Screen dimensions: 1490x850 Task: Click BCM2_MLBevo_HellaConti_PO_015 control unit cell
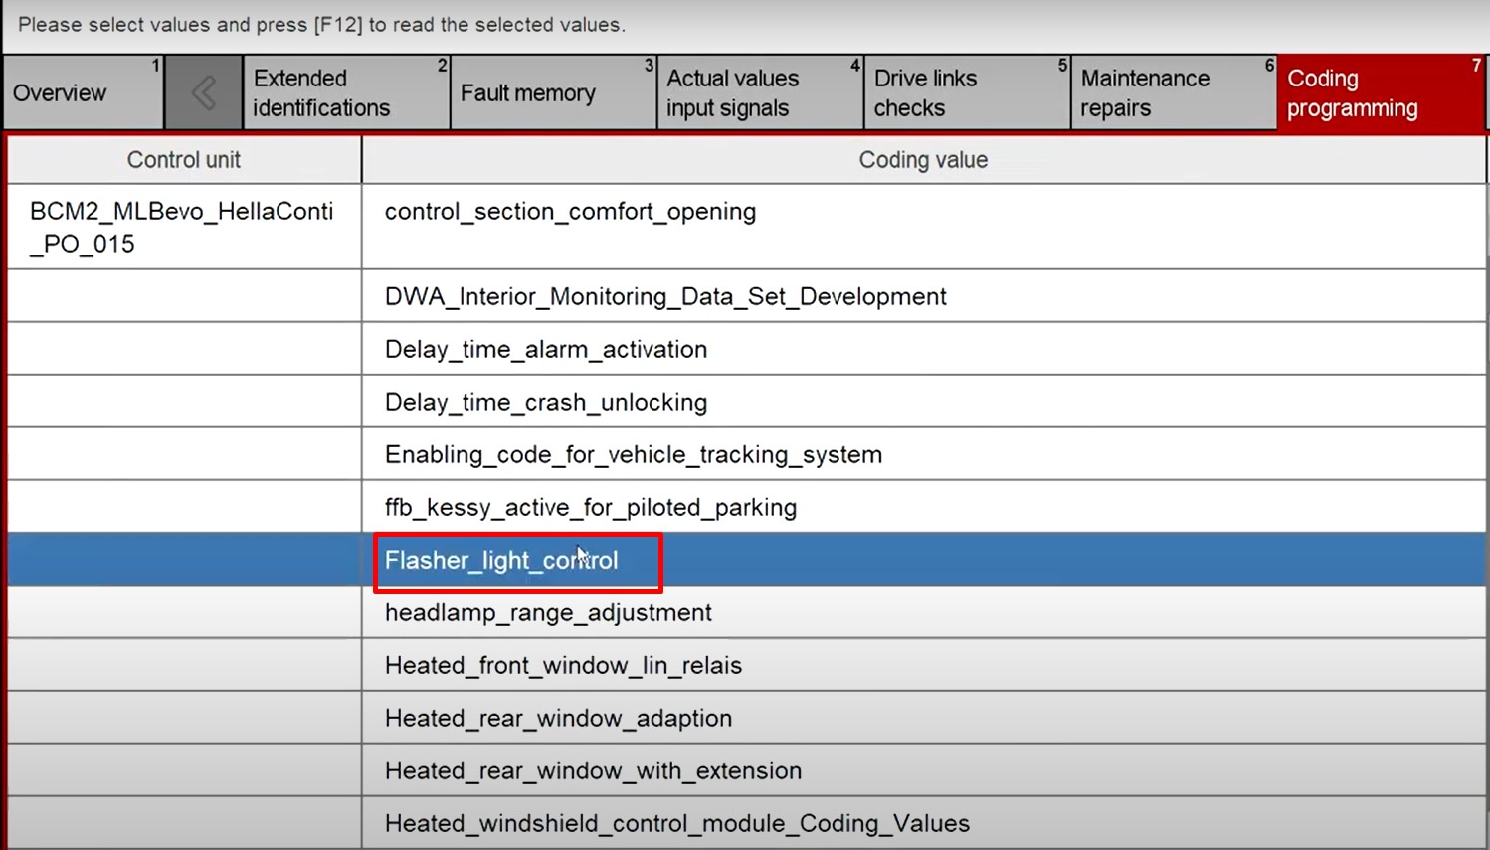click(182, 228)
